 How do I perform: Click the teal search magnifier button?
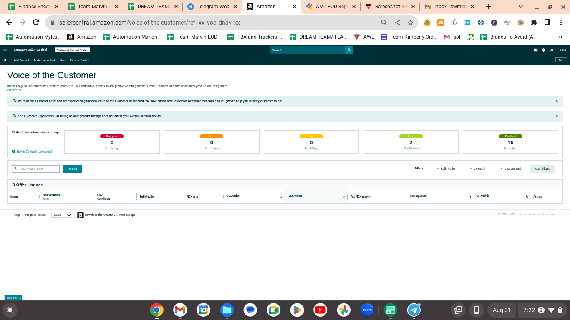pos(349,50)
